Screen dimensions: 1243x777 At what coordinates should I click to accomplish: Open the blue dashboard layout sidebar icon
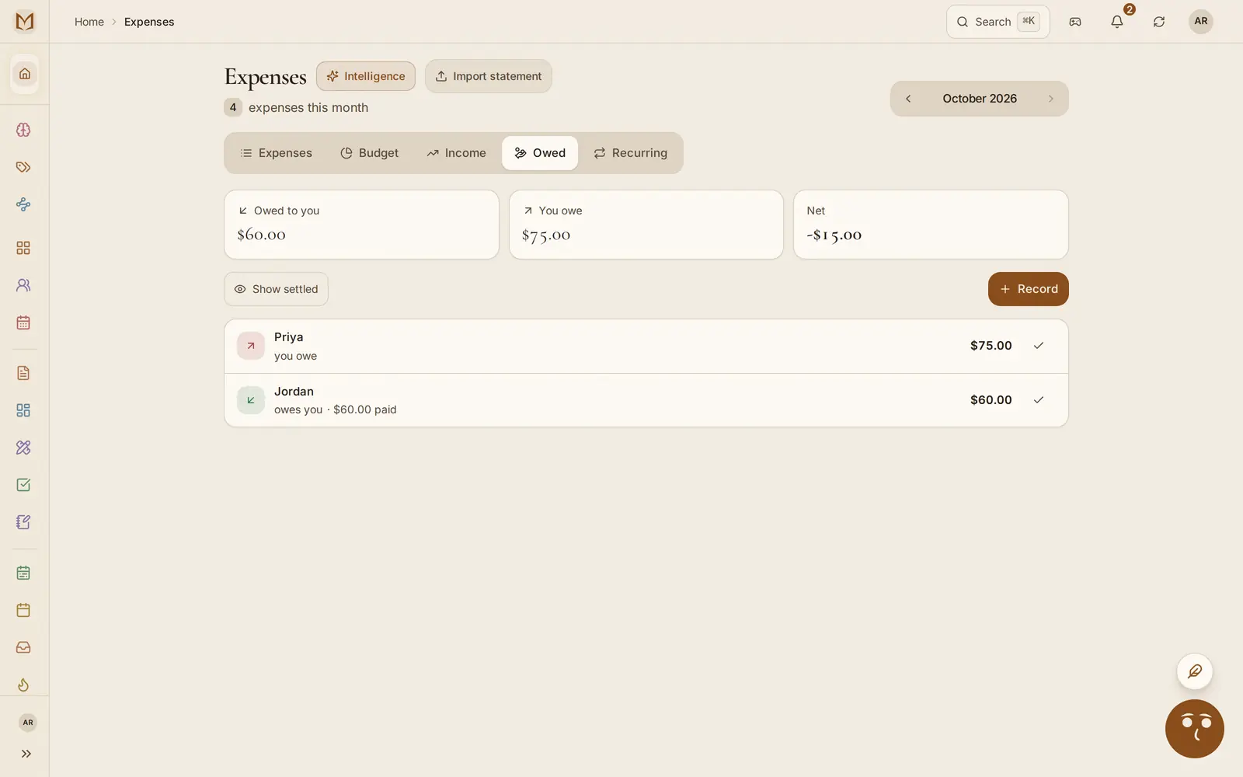point(23,410)
